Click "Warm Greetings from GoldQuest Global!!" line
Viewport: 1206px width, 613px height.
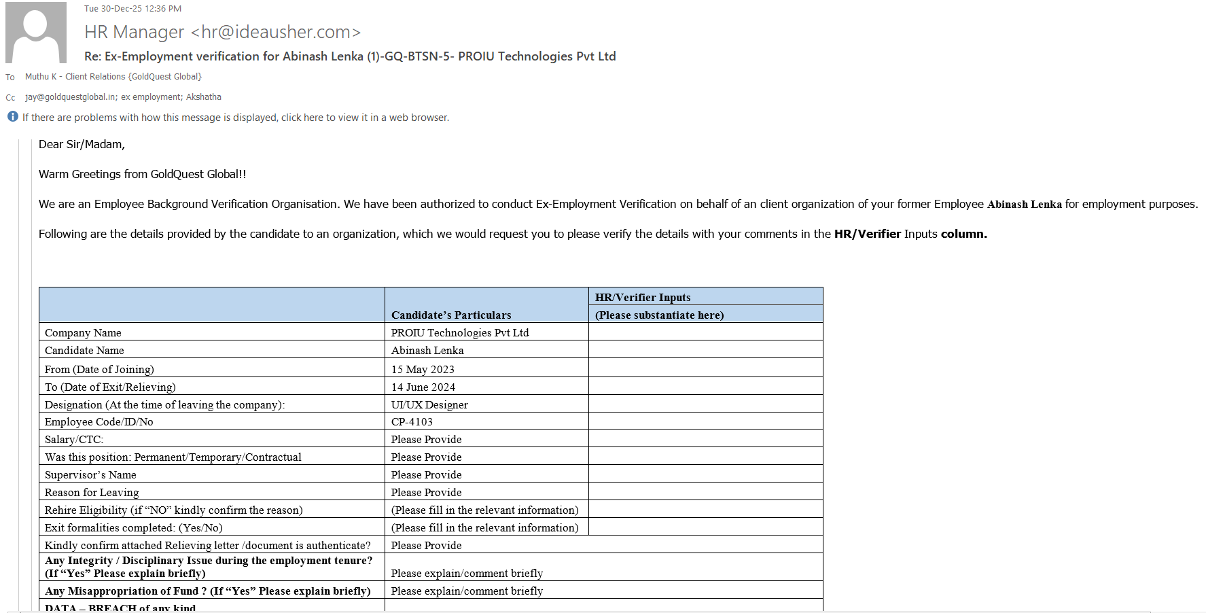click(142, 174)
